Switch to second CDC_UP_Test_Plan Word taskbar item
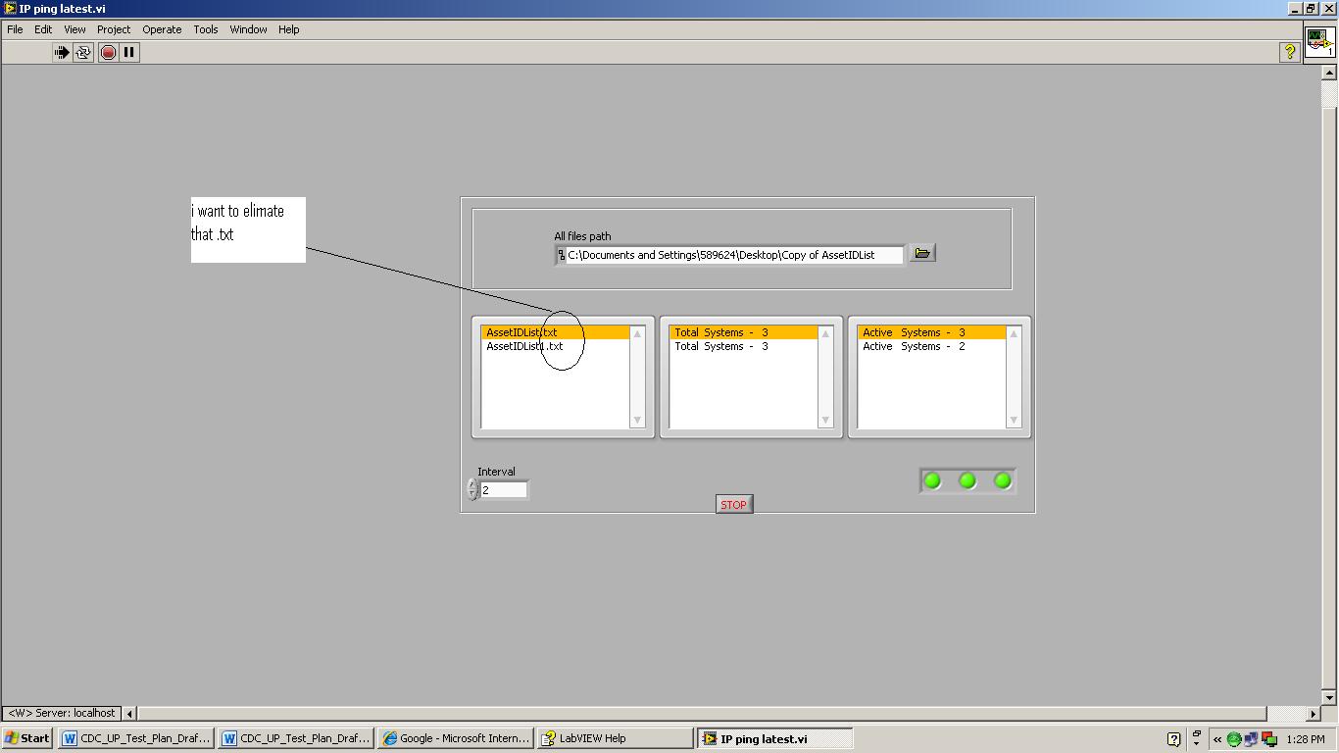 click(x=296, y=738)
